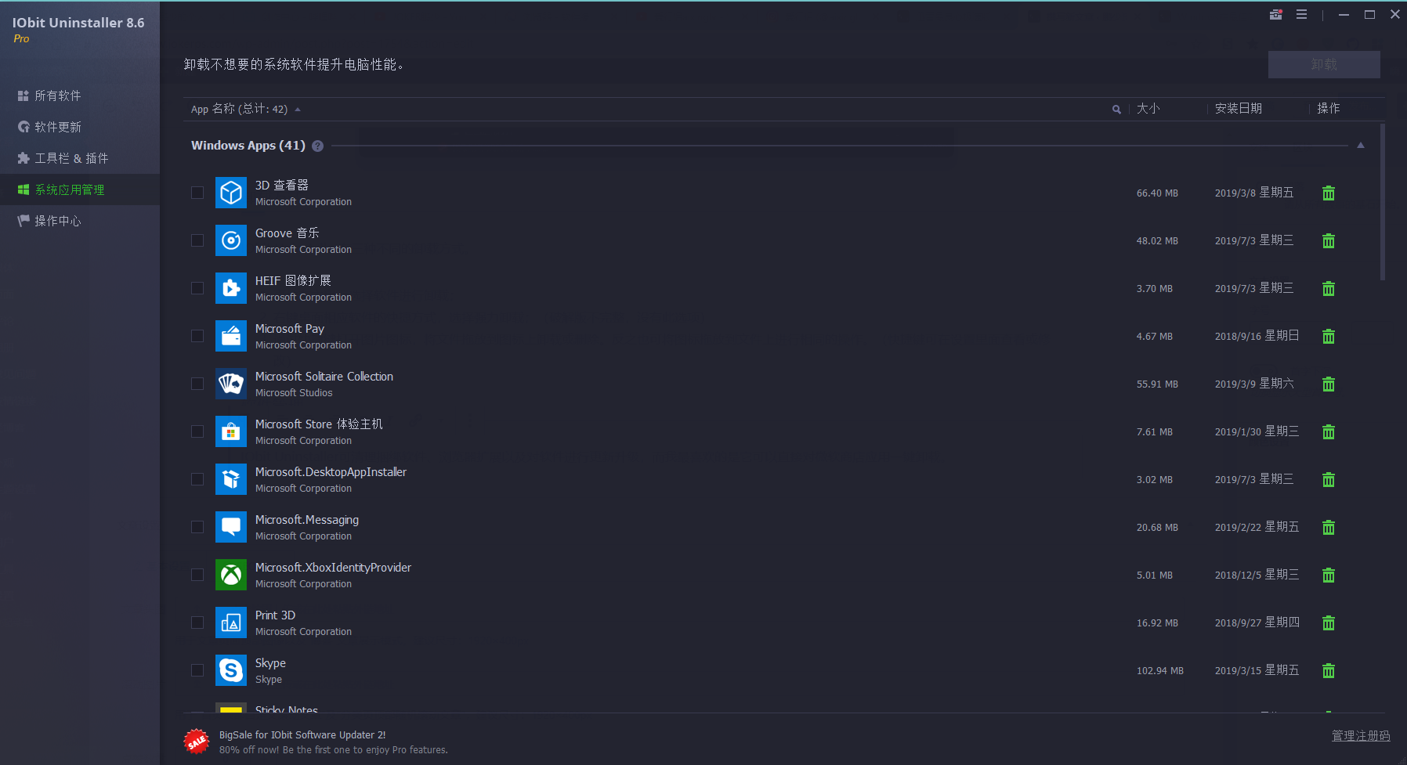
Task: Click the Skype app icon
Action: pos(231,670)
